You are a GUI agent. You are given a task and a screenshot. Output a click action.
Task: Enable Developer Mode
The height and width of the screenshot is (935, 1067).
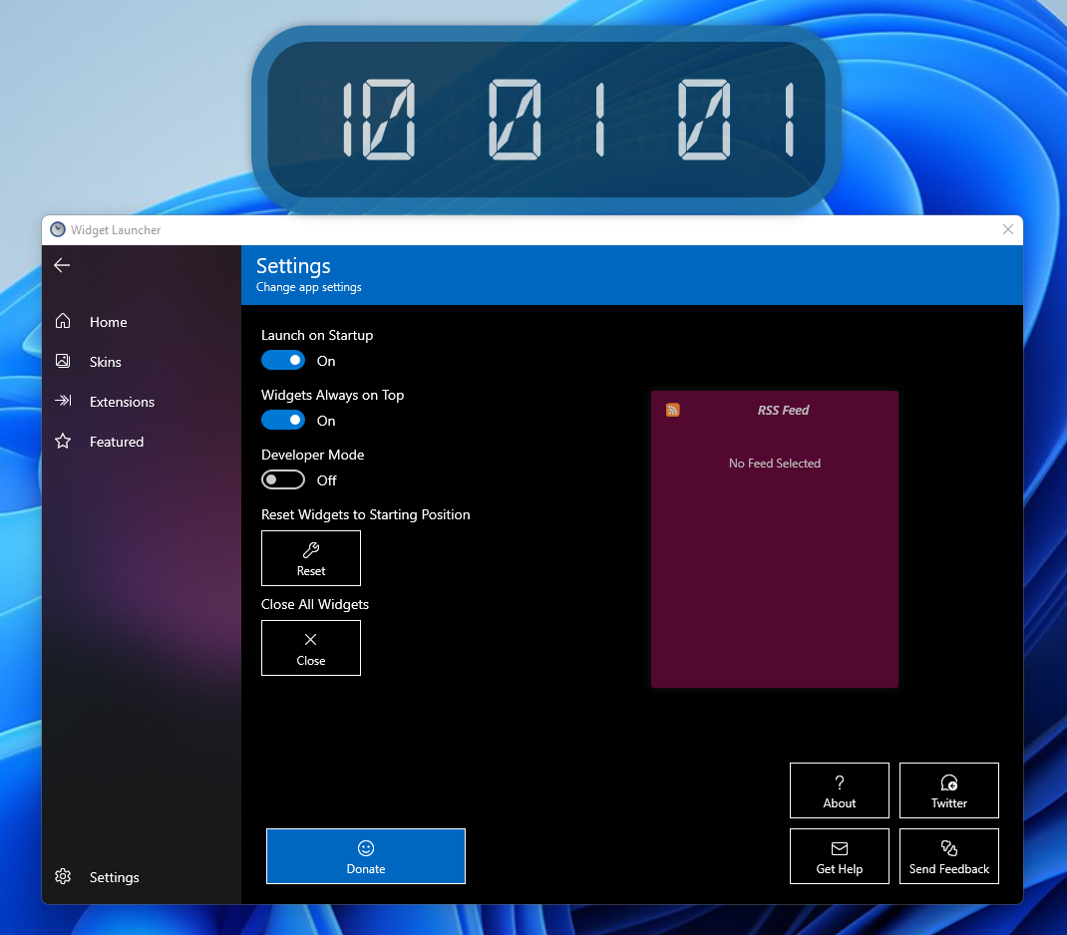click(x=282, y=478)
